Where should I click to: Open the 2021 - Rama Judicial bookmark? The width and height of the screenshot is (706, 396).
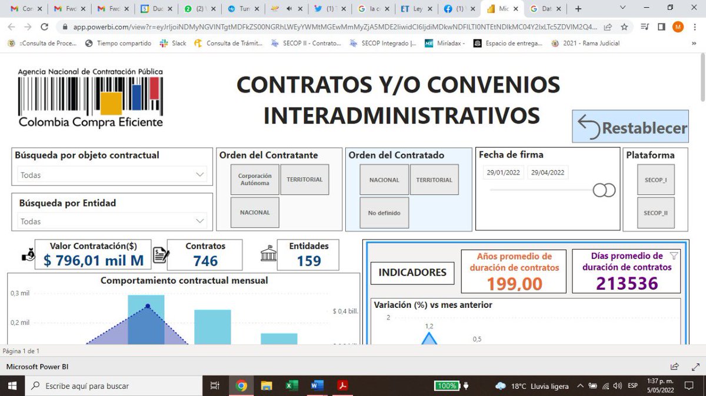point(585,43)
